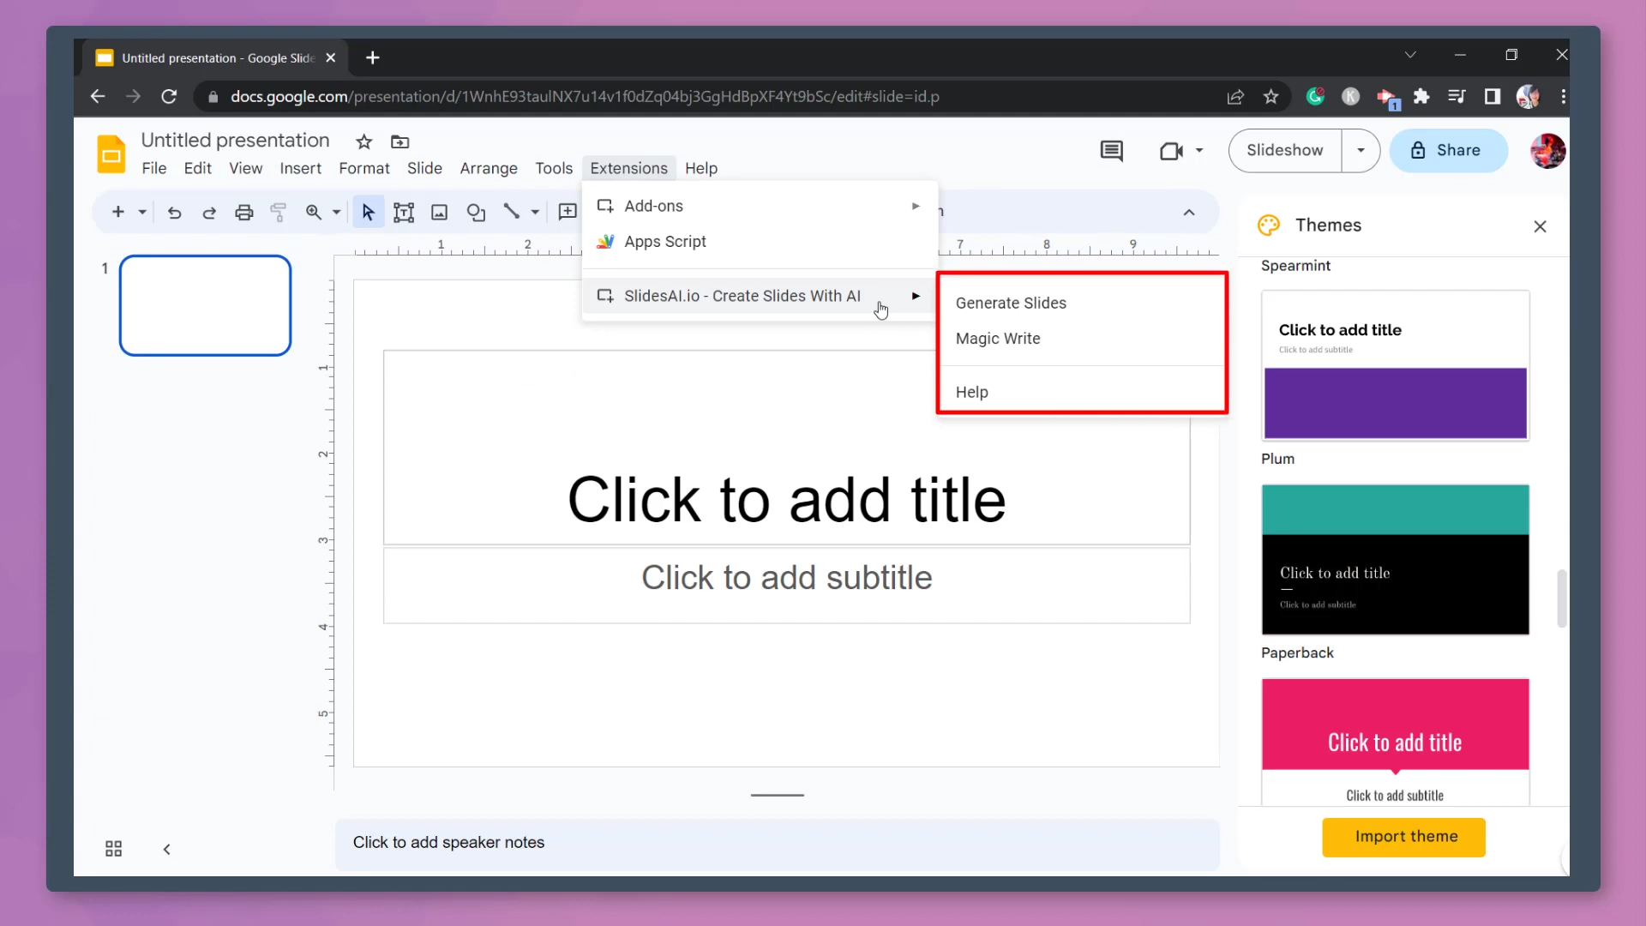Click the Import theme button
This screenshot has height=926, width=1646.
[x=1403, y=837]
